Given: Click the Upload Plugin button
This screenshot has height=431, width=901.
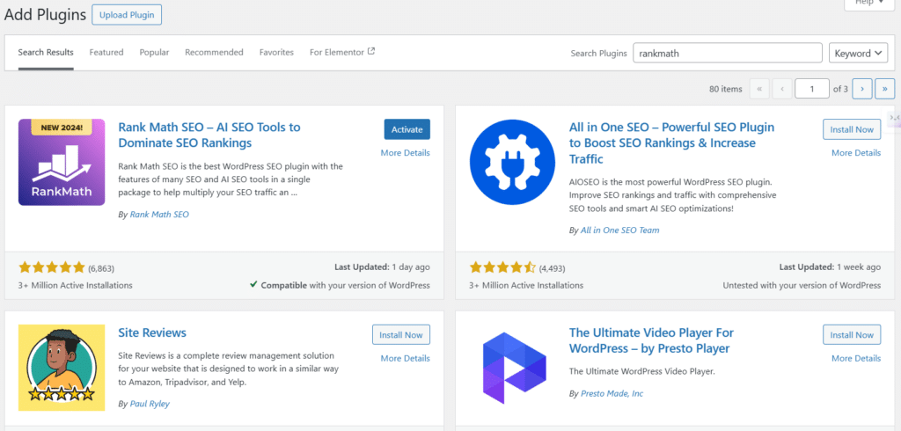Looking at the screenshot, I should 127,15.
